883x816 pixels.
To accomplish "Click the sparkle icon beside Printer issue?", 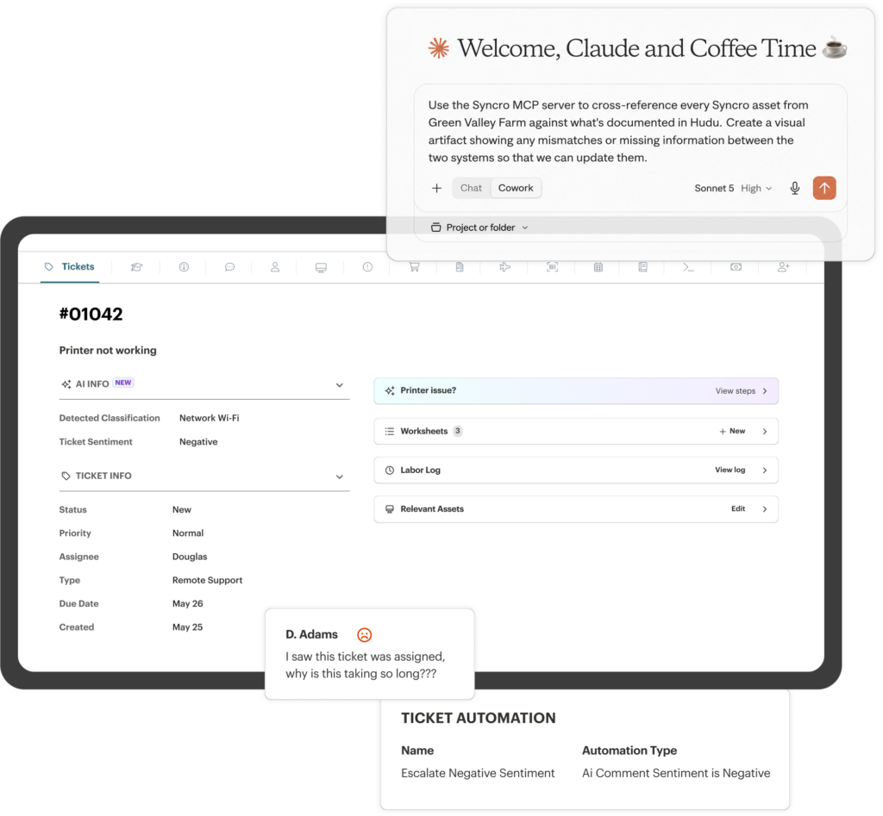I will [390, 390].
